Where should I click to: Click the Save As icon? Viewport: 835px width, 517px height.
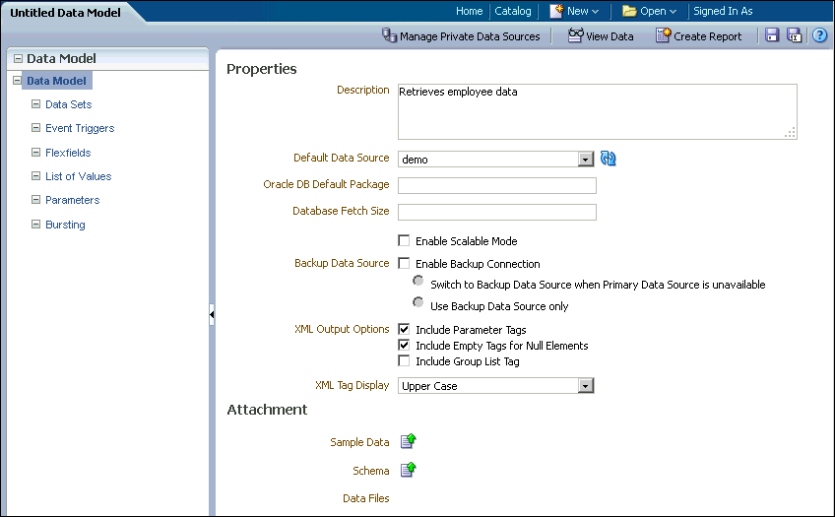[794, 35]
